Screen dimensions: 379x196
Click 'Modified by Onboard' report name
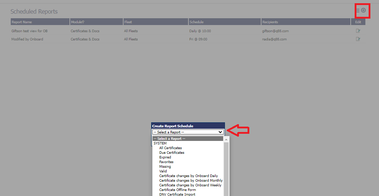[27, 39]
